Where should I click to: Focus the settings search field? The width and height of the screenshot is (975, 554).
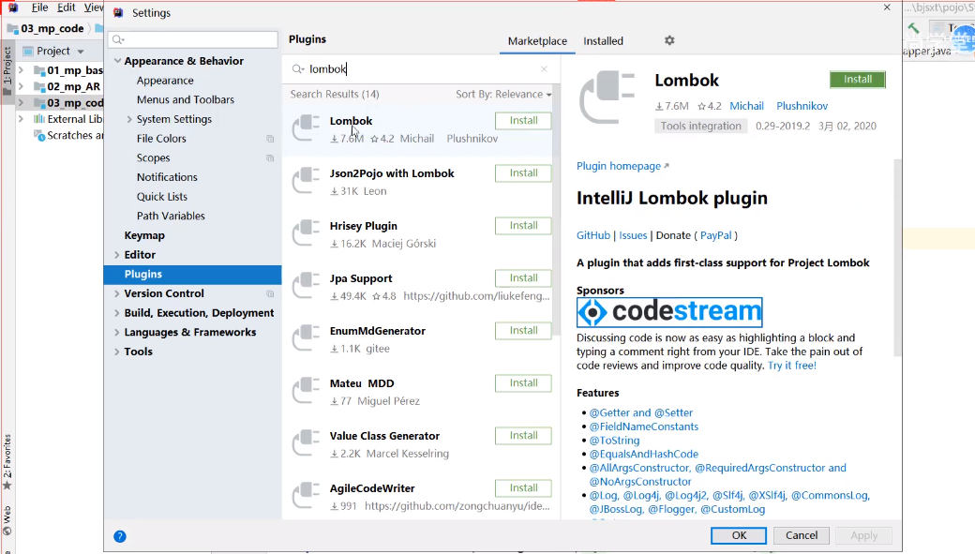[x=193, y=39]
